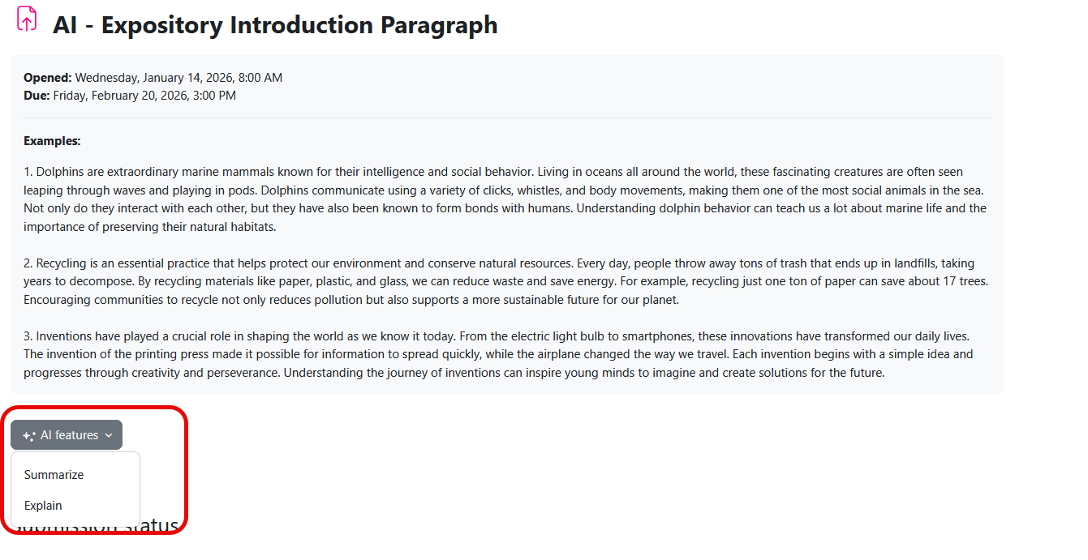The width and height of the screenshot is (1088, 560).
Task: Click the sparkle icon on AI features
Action: pyautogui.click(x=28, y=436)
